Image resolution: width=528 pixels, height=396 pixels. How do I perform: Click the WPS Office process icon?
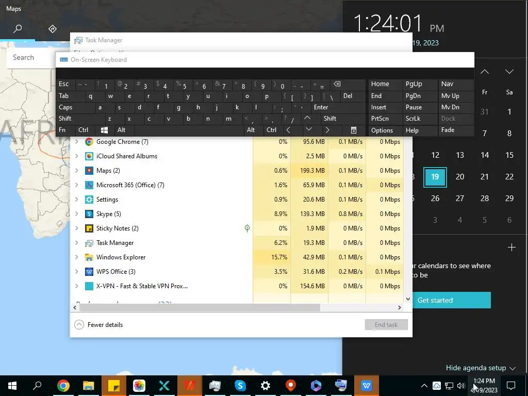89,272
